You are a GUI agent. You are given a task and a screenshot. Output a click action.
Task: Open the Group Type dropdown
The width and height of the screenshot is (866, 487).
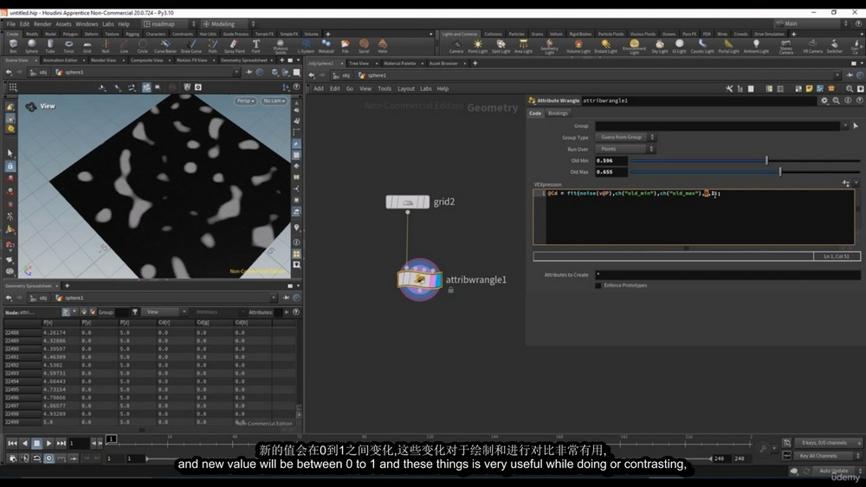(625, 138)
